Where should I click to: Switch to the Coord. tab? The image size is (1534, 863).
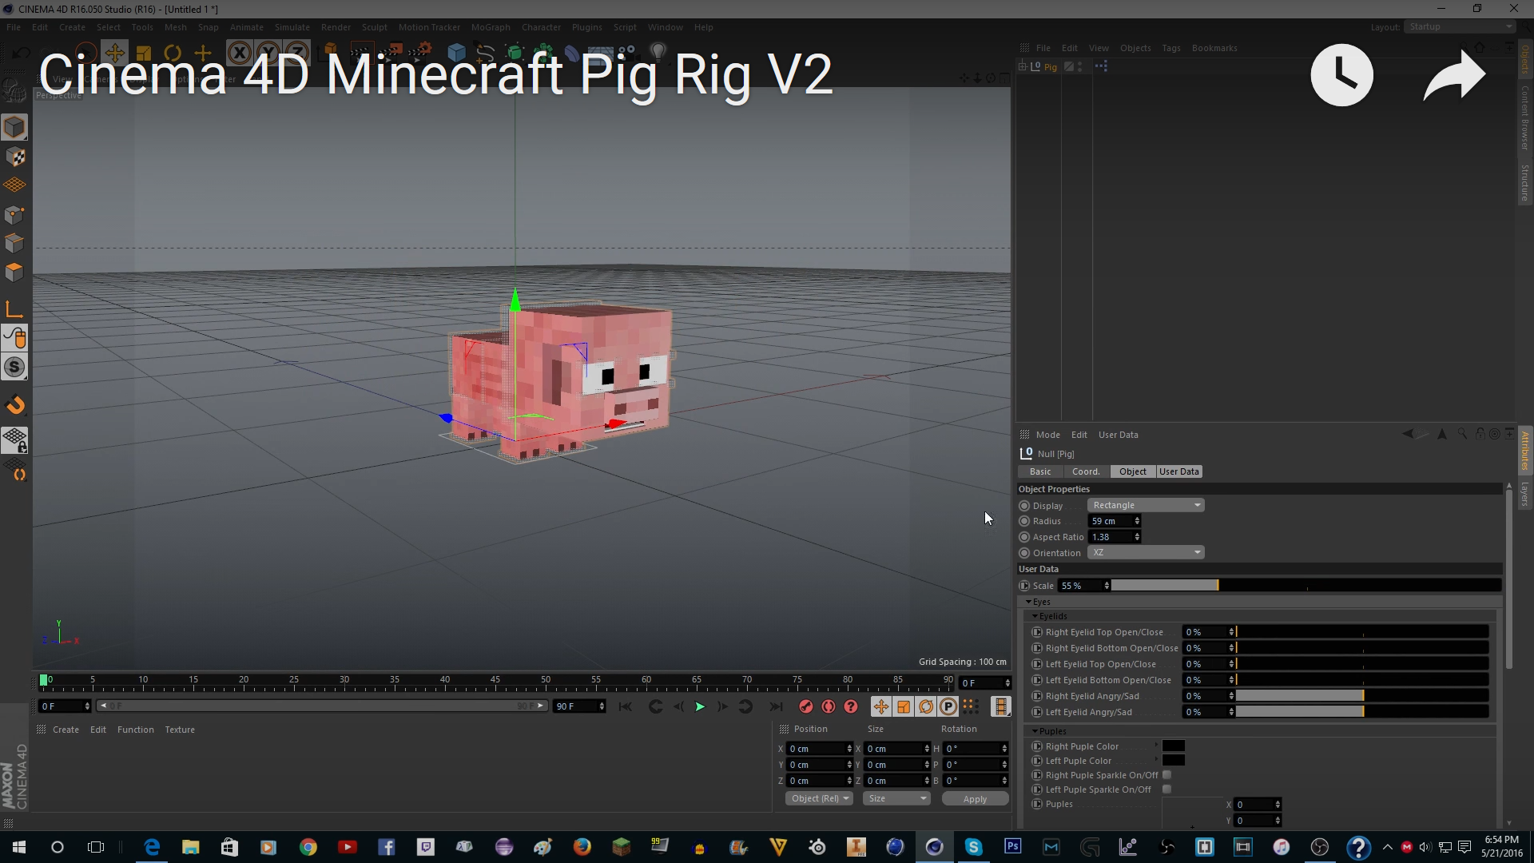(1086, 471)
